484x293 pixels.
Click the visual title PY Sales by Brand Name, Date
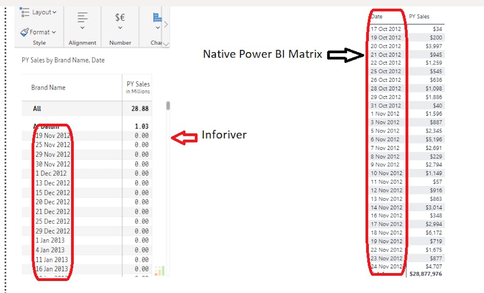[63, 60]
